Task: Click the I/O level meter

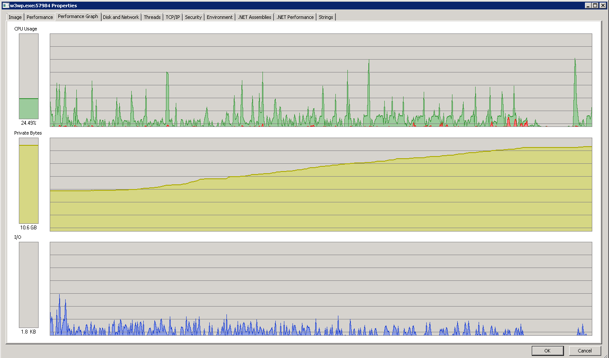Action: 29,285
